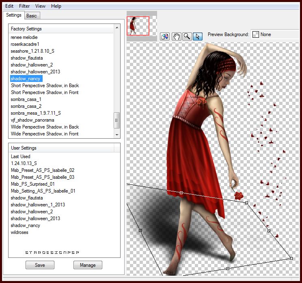The width and height of the screenshot is (302, 283).
Task: Click the show original preview icon
Action: pos(165,36)
